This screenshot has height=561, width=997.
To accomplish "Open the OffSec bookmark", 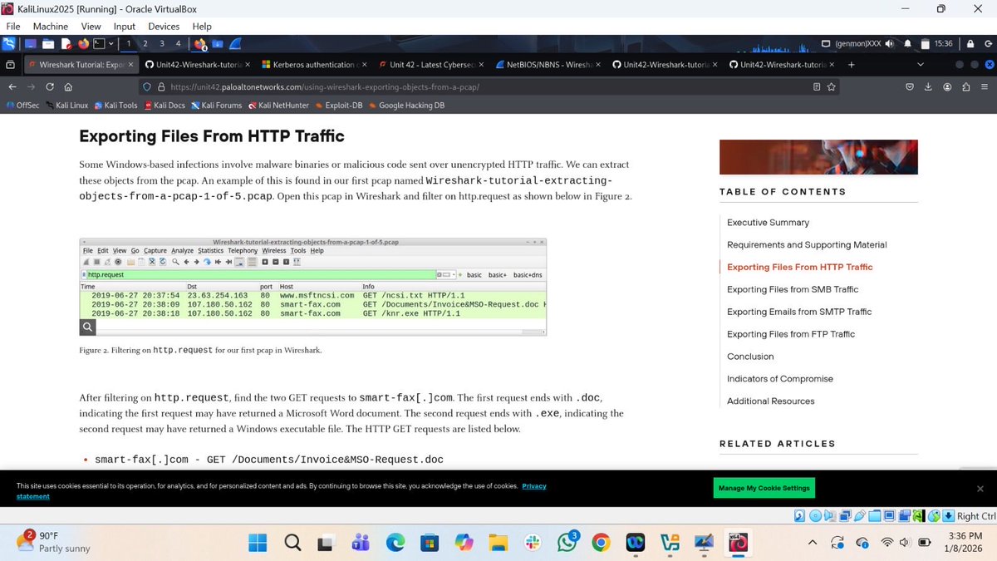I will [x=22, y=106].
